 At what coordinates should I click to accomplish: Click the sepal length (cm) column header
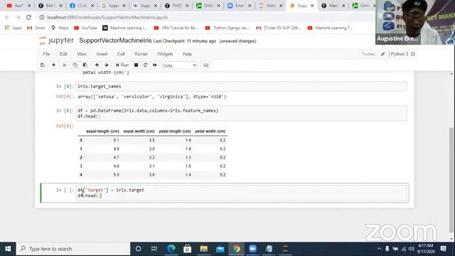[x=102, y=132]
